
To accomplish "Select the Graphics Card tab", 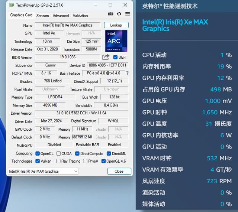I will point(21,15).
